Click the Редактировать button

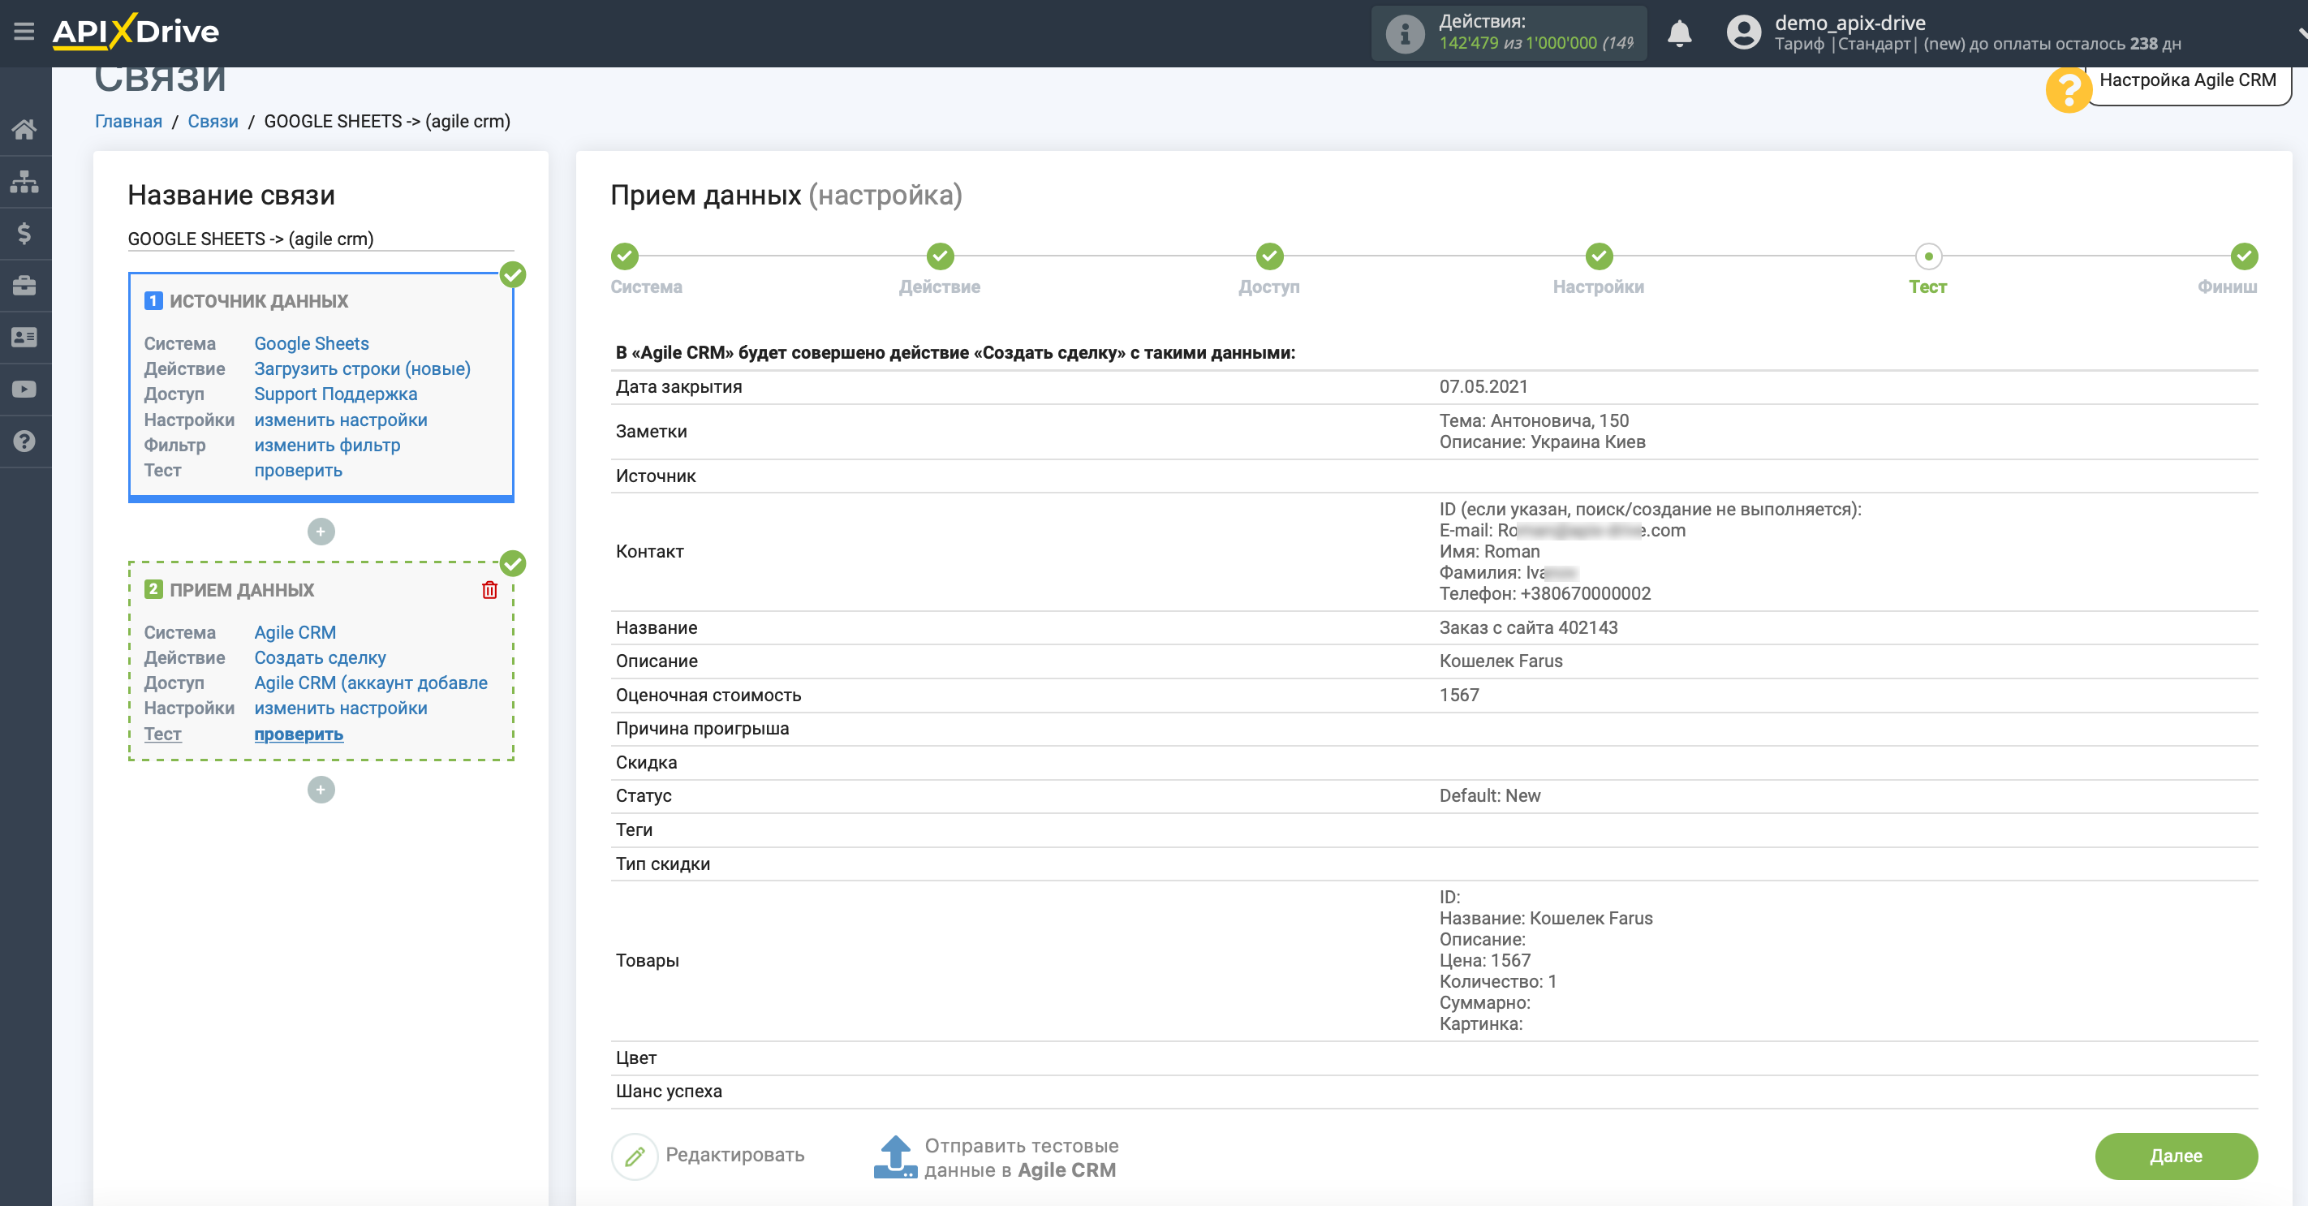708,1156
